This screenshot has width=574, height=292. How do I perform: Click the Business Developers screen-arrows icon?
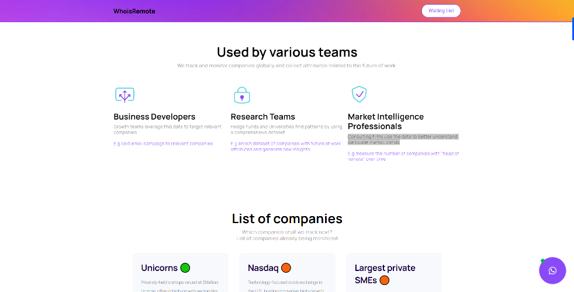(x=125, y=95)
